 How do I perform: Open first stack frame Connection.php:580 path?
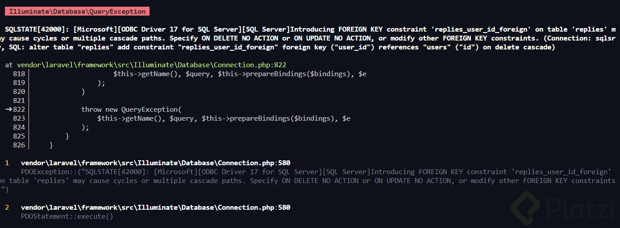[x=155, y=163]
